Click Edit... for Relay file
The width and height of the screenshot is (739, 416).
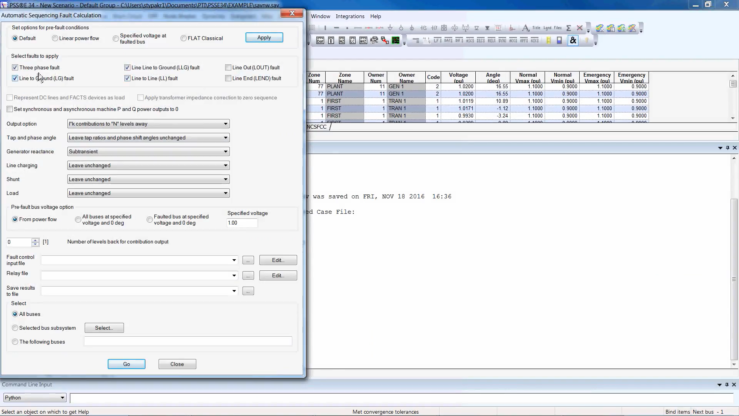(x=278, y=275)
